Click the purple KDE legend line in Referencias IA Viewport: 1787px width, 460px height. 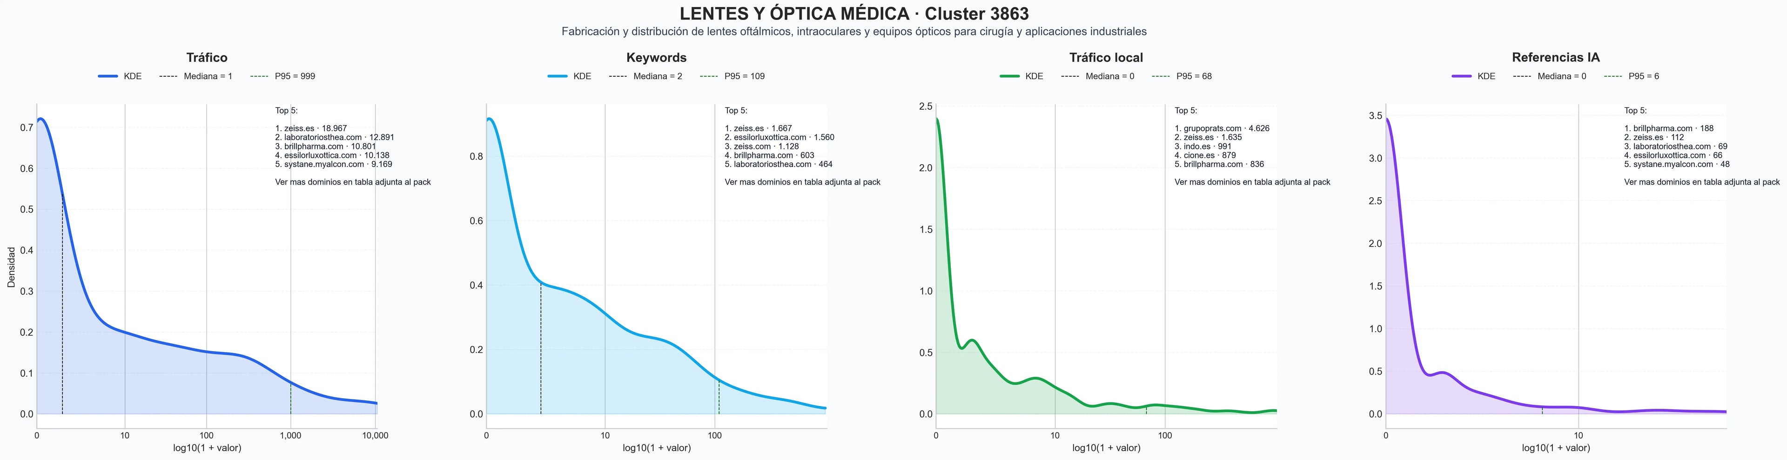[x=1462, y=76]
